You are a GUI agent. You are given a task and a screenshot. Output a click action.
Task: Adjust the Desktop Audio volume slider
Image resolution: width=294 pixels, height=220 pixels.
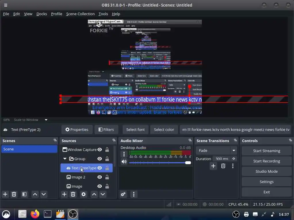[160, 163]
